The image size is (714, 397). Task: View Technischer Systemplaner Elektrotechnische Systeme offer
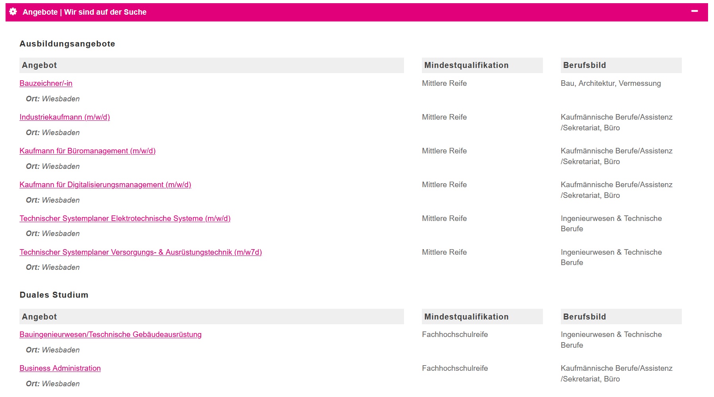(125, 218)
